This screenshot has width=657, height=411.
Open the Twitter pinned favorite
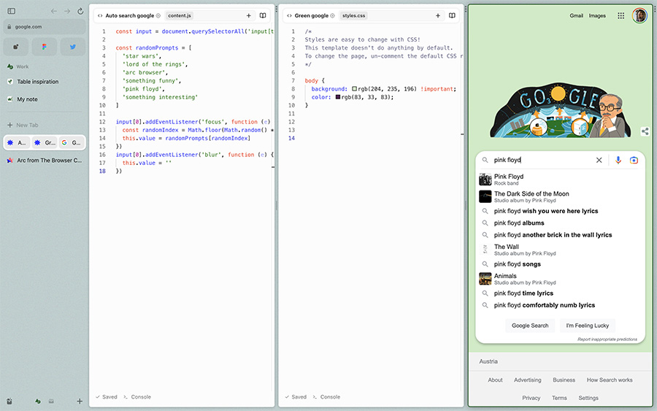(73, 47)
